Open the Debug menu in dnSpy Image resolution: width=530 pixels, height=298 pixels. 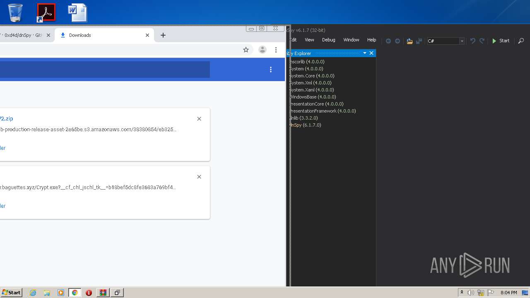click(328, 40)
